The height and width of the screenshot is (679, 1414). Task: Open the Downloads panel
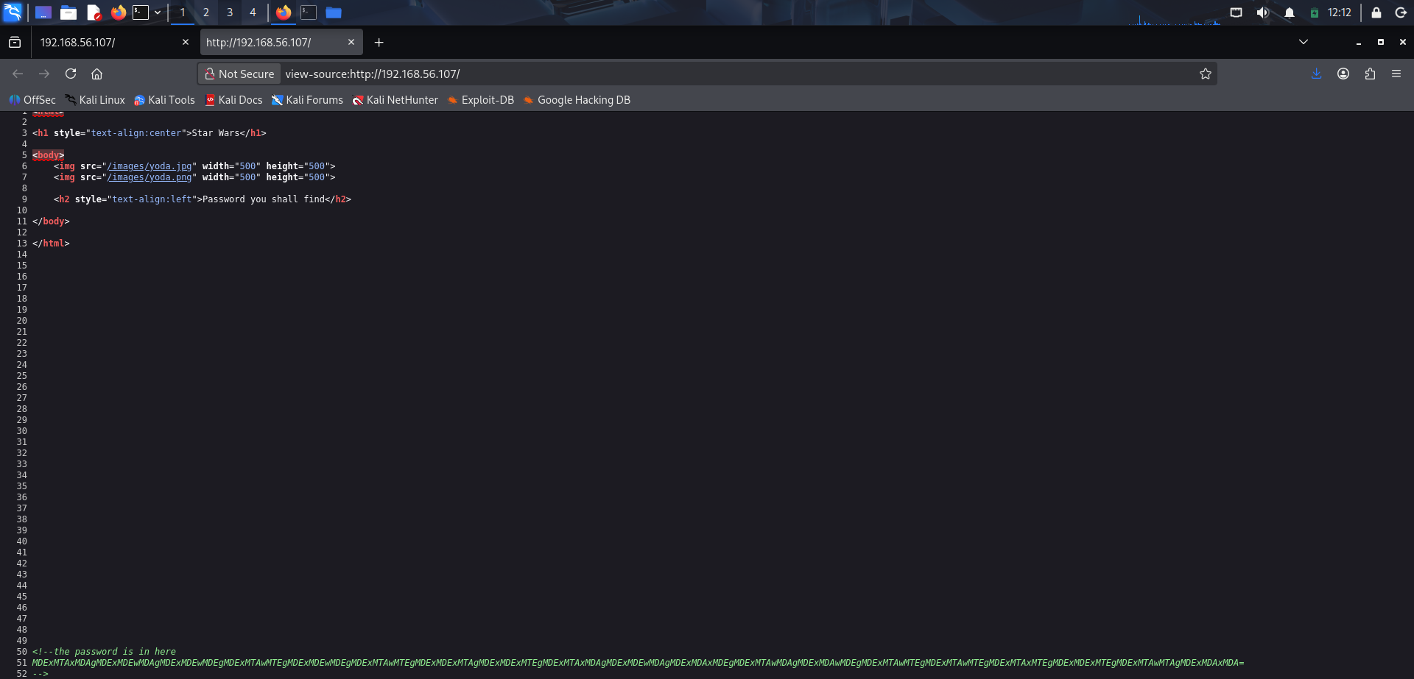pos(1316,74)
